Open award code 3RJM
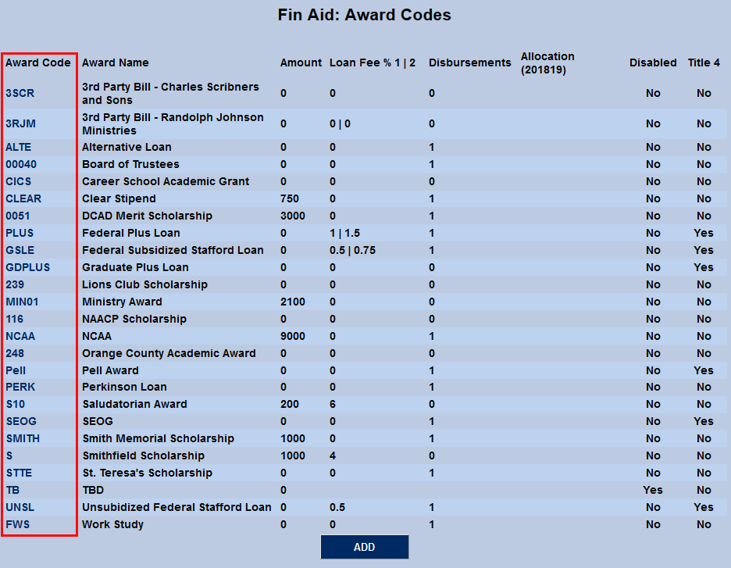The height and width of the screenshot is (568, 731). click(x=20, y=123)
